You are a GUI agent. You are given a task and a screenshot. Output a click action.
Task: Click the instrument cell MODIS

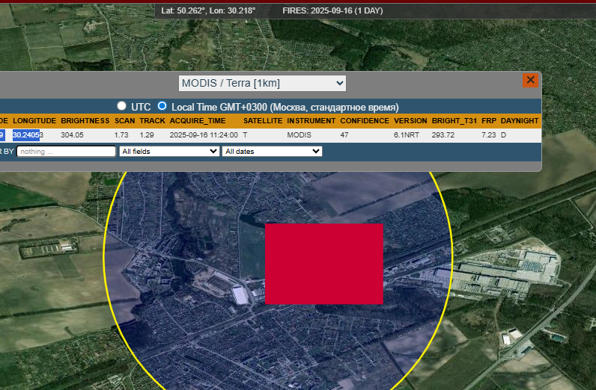[x=299, y=135]
